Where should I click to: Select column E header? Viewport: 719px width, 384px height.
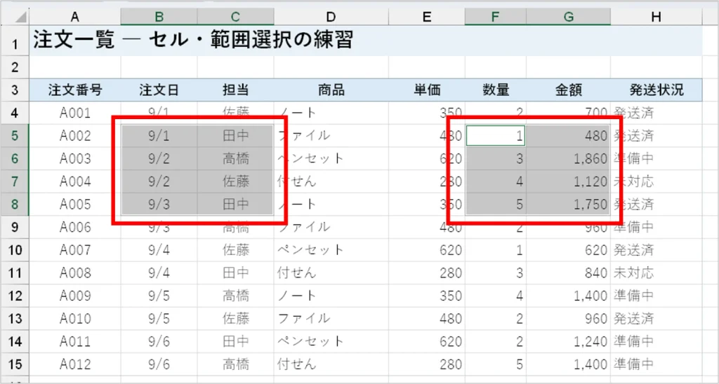click(x=427, y=18)
